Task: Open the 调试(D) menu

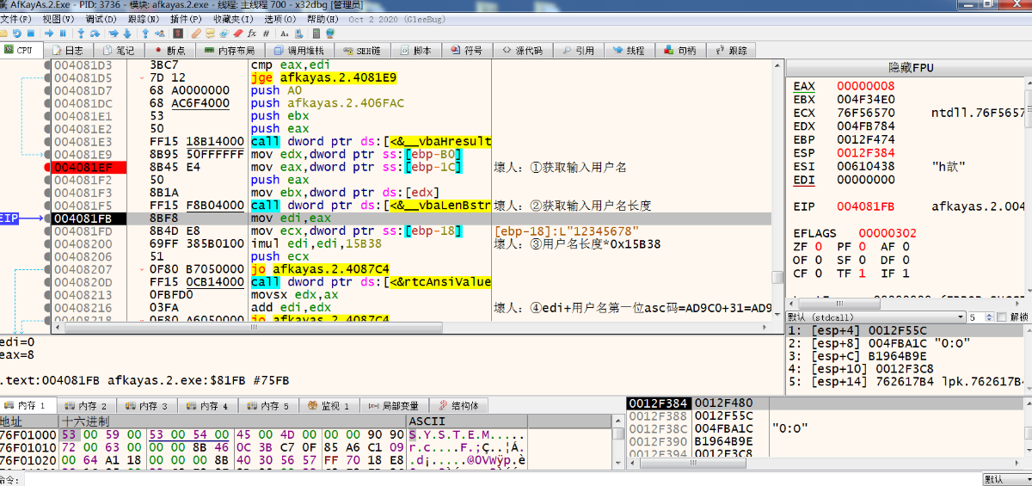Action: pos(101,18)
